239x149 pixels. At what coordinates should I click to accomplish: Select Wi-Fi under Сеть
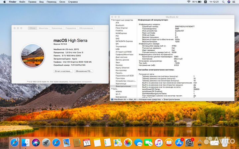118,94
